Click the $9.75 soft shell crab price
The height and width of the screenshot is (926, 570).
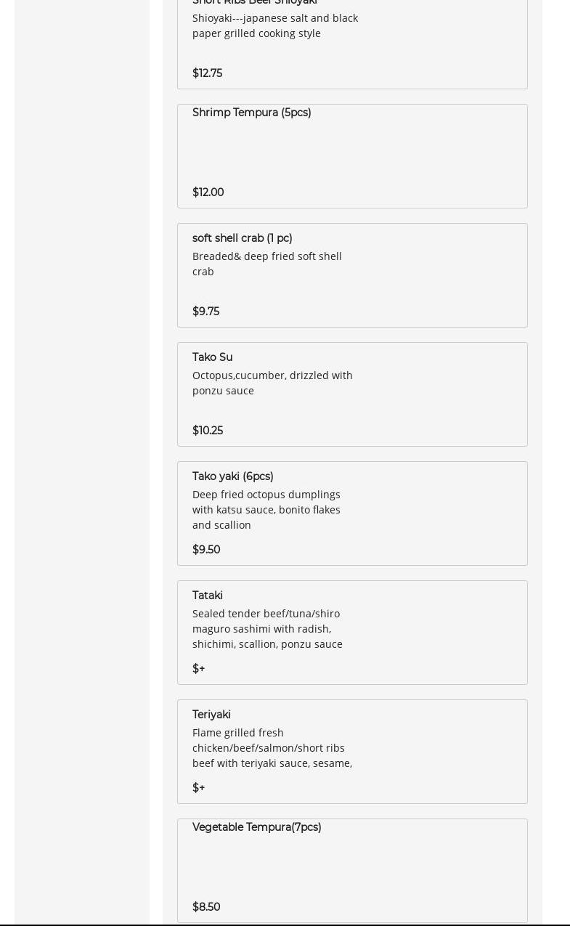tap(205, 312)
